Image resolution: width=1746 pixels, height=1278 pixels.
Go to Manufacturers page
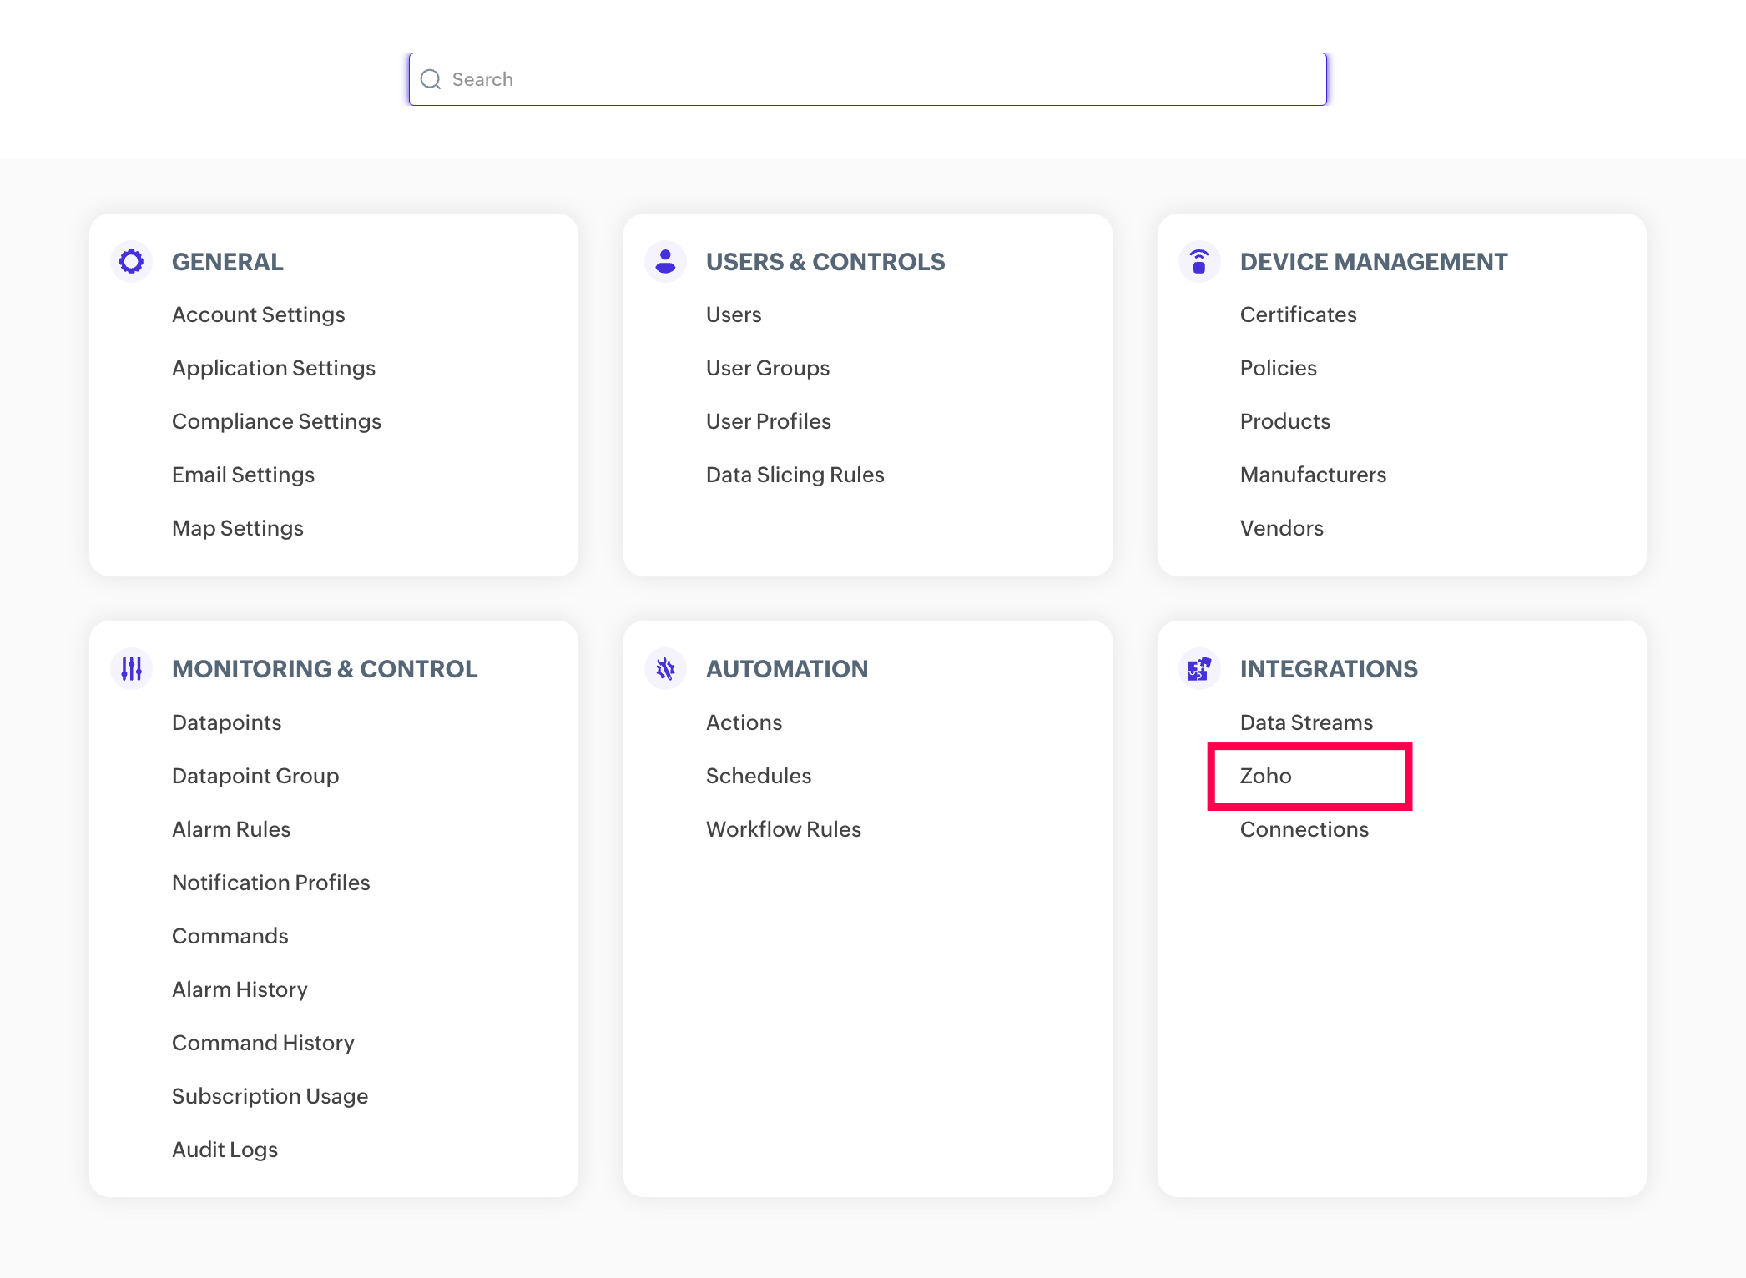[x=1313, y=475]
